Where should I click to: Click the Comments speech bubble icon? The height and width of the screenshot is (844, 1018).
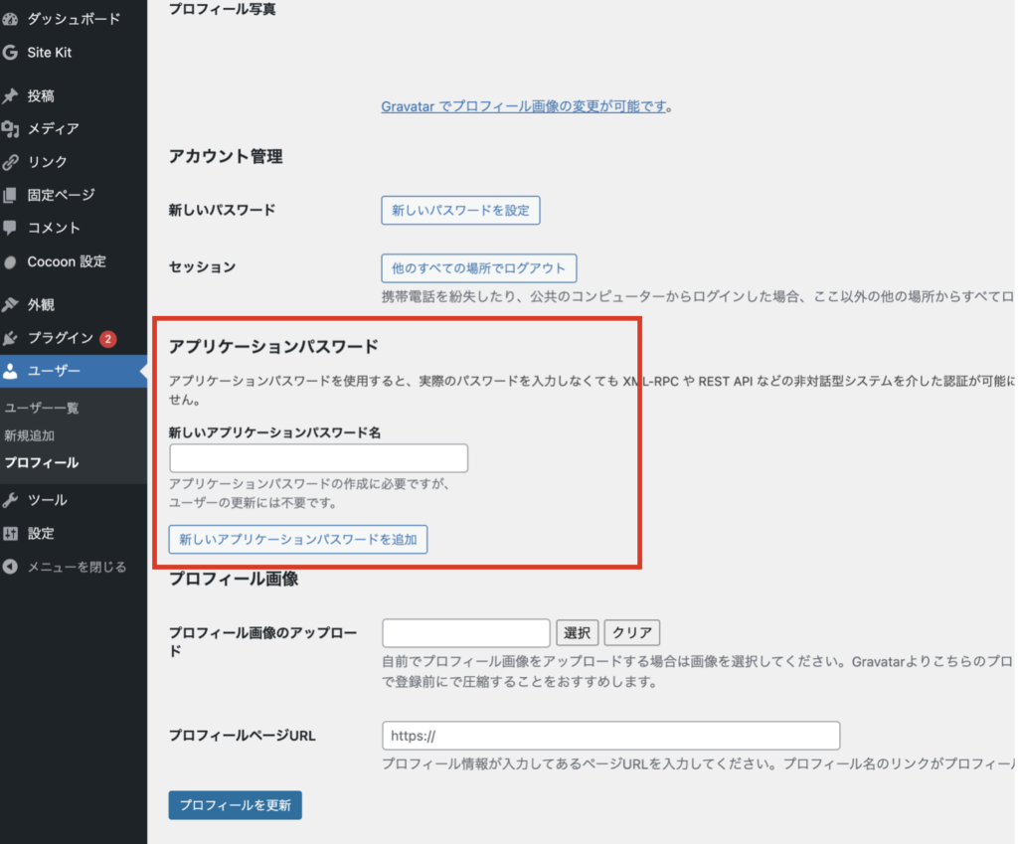tap(10, 228)
